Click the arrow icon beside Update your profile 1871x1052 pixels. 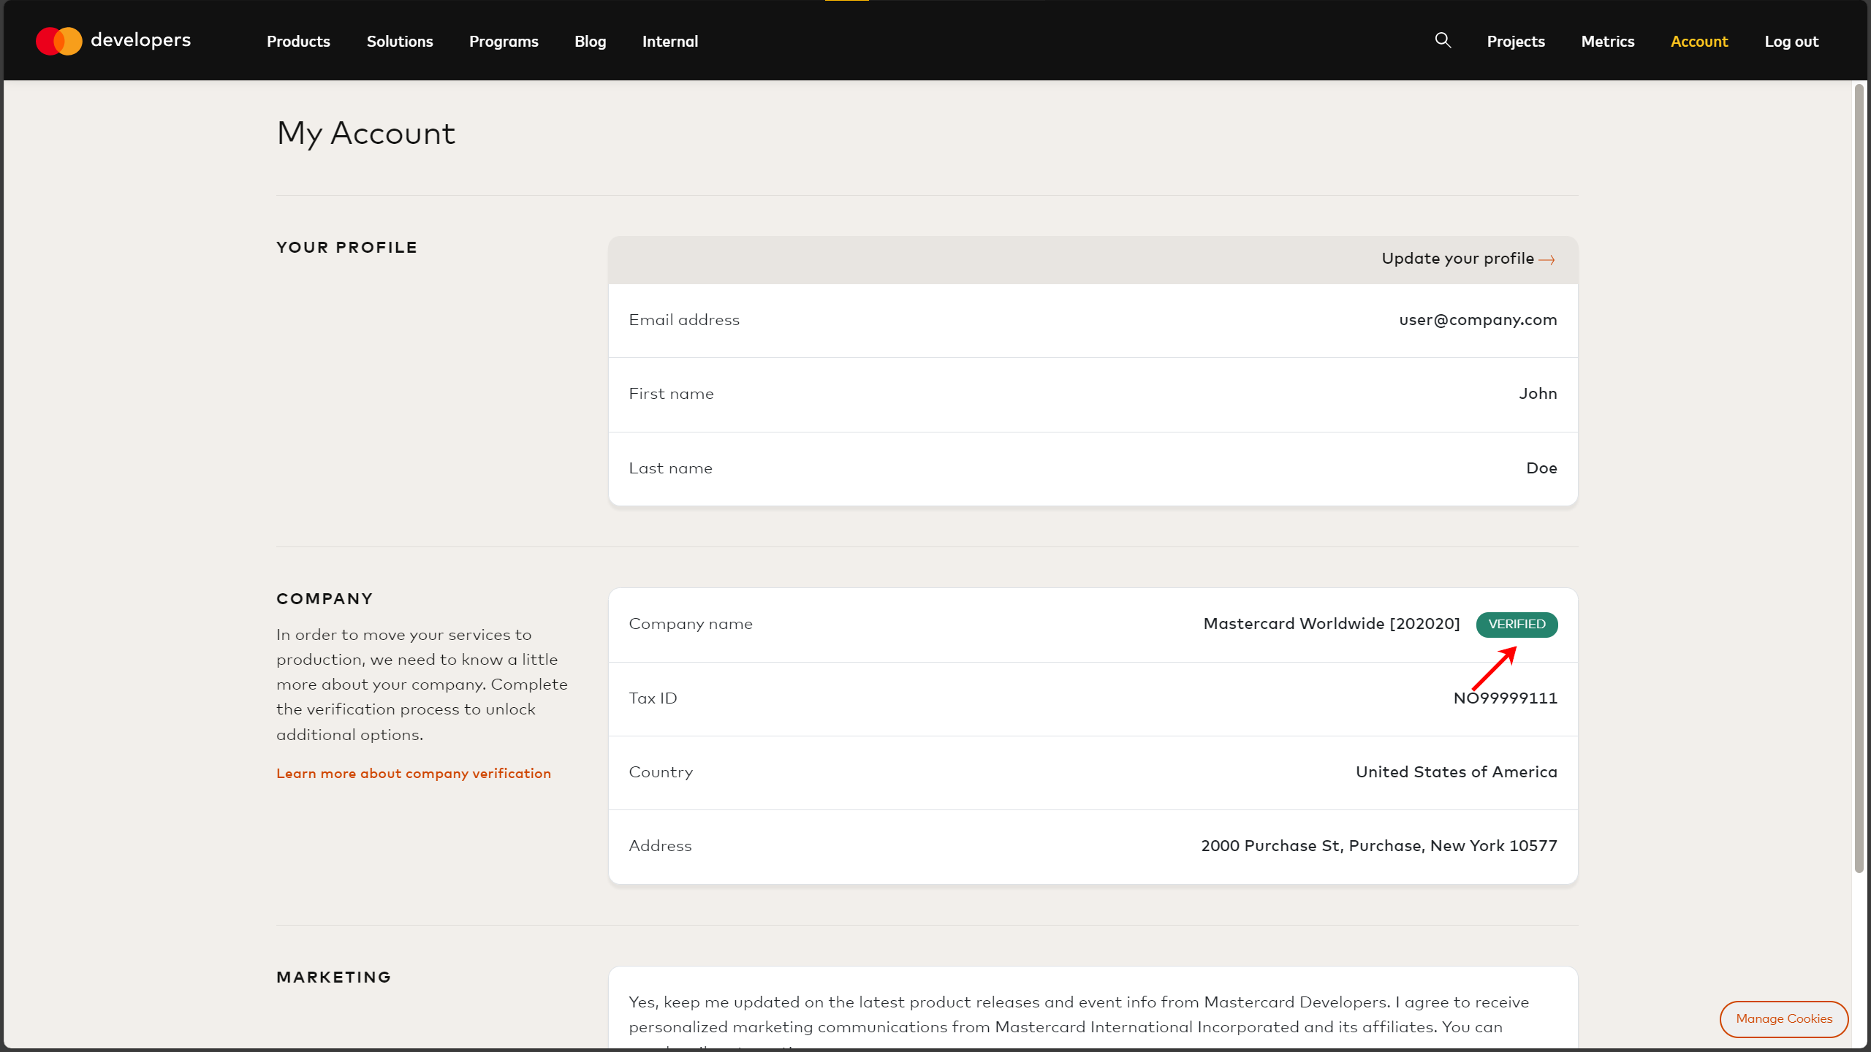pos(1546,260)
